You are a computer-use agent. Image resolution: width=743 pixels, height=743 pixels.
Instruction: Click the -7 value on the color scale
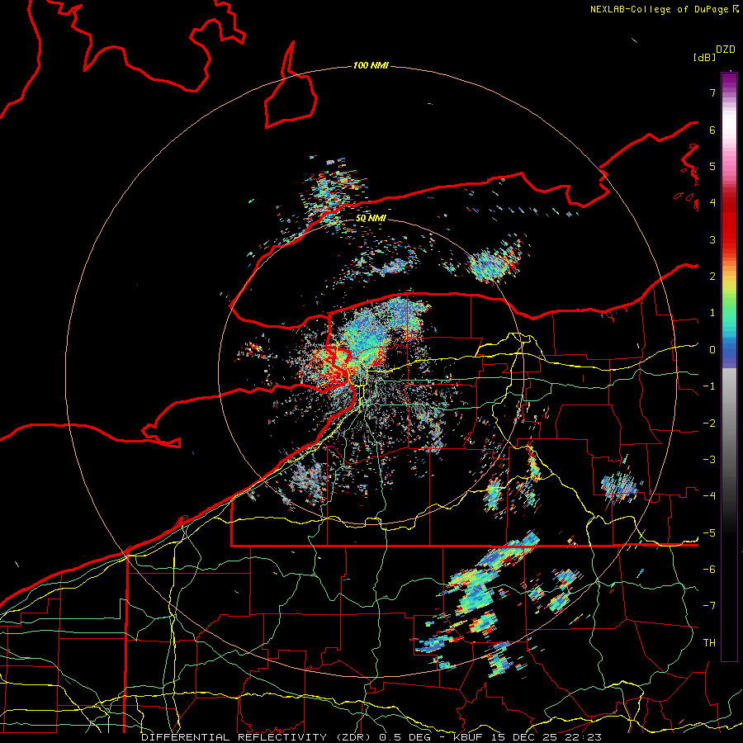coord(709,606)
